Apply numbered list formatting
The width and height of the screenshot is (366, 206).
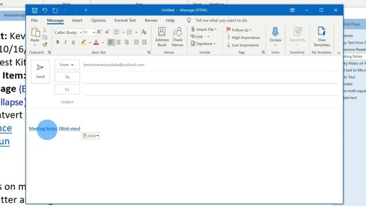[130, 32]
